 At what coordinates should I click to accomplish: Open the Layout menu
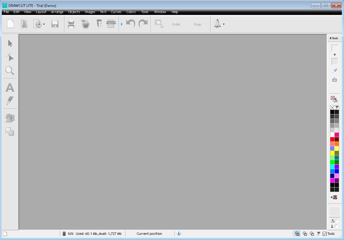coord(41,12)
